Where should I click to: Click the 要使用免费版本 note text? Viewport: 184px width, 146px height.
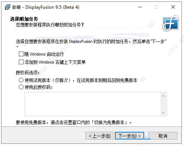pyautogui.click(x=74, y=122)
